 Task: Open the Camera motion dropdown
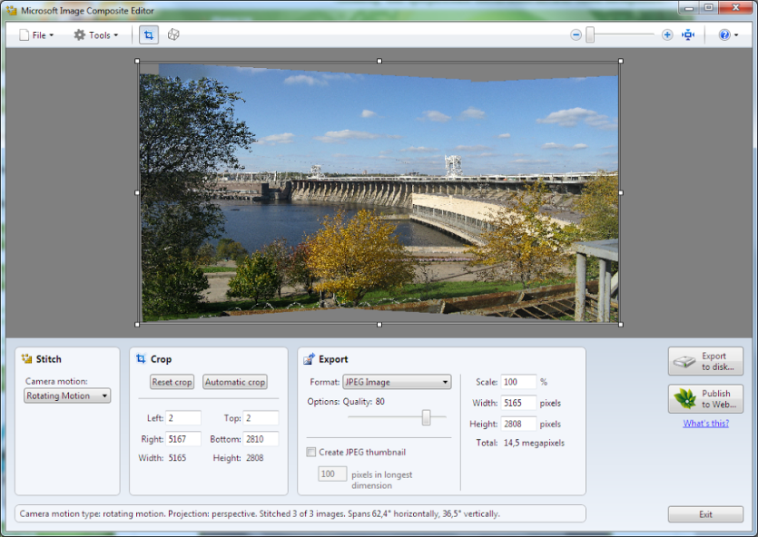pyautogui.click(x=67, y=395)
